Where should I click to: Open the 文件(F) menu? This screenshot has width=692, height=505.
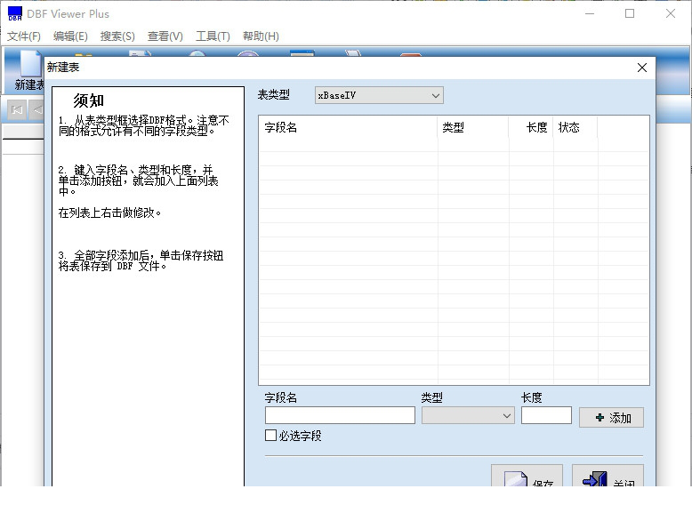tap(24, 36)
